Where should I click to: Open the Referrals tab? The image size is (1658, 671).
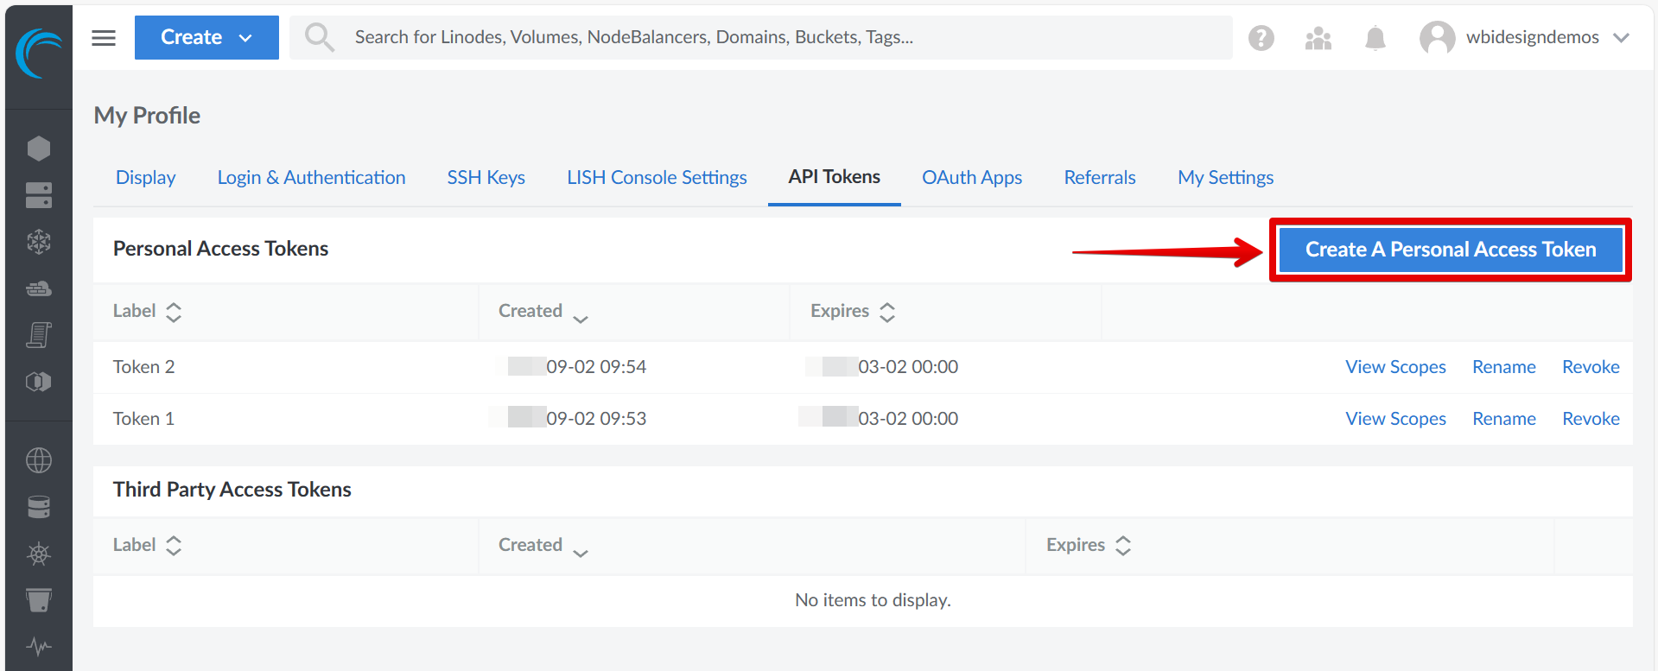[x=1100, y=177]
